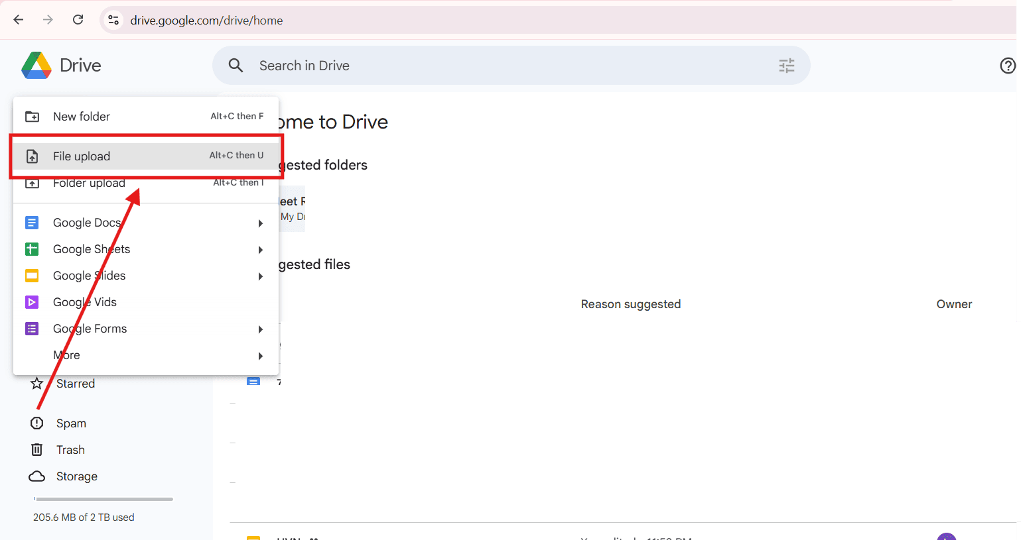Open the More menu entry
The image size is (1021, 540).
coord(146,355)
